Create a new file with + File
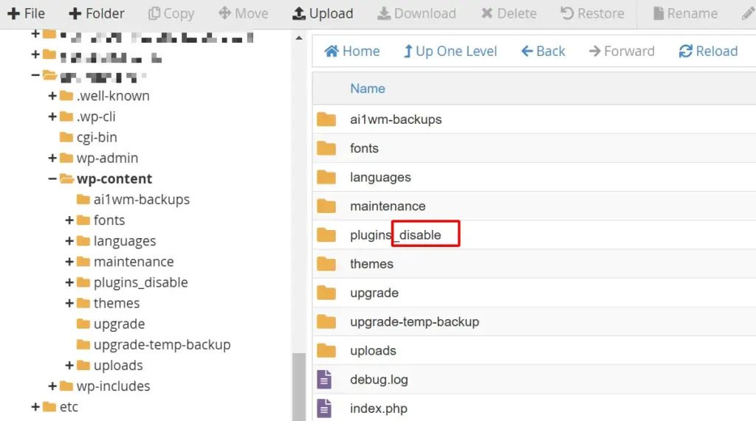Viewport: 756px width, 421px height. click(x=27, y=13)
